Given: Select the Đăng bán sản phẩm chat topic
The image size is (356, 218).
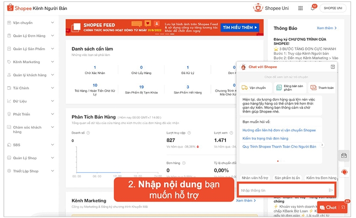Looking at the screenshot, I should click(x=290, y=88).
